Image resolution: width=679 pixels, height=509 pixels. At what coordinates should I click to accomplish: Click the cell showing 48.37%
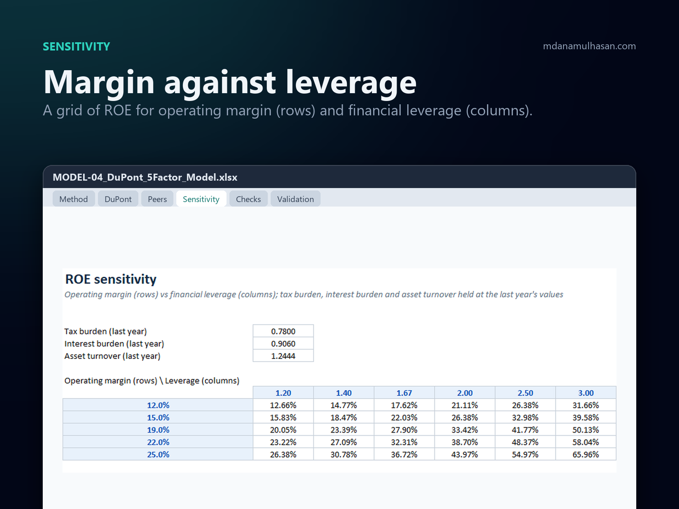tap(525, 442)
